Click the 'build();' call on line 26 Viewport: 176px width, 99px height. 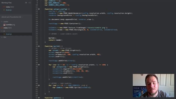pos(53,38)
